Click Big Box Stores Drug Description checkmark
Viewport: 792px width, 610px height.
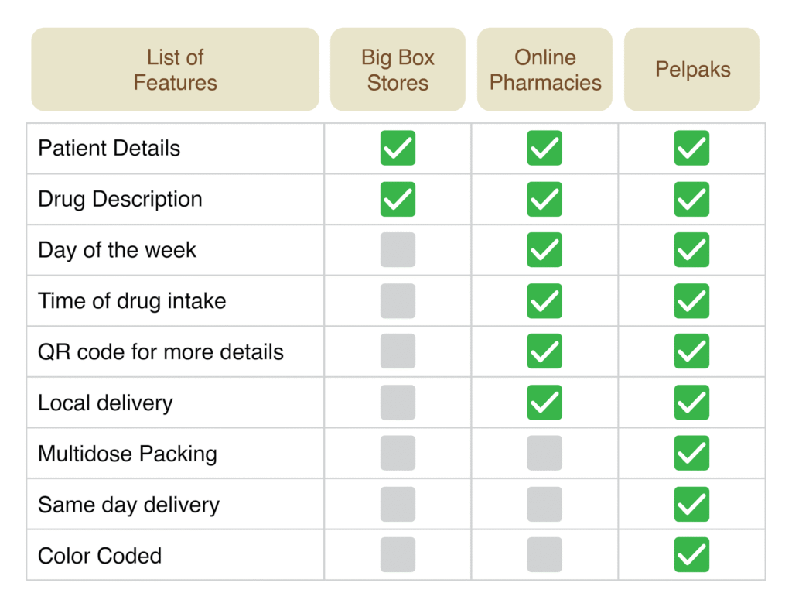click(x=398, y=199)
